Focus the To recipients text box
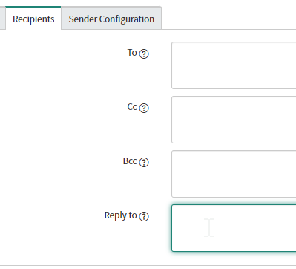 click(234, 65)
